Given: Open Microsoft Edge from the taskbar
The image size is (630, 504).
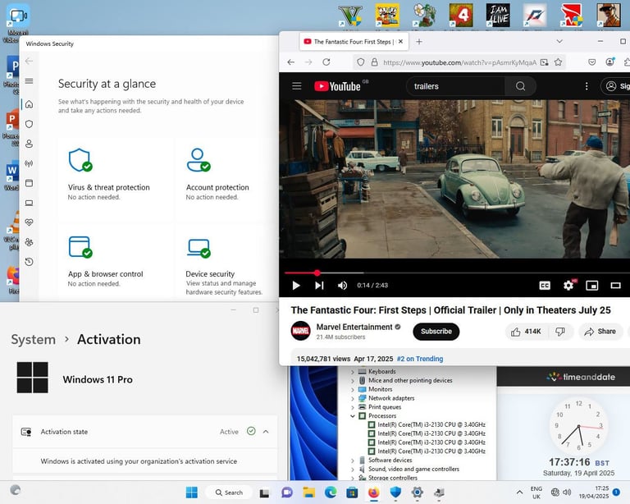Looking at the screenshot, I should click(x=331, y=492).
